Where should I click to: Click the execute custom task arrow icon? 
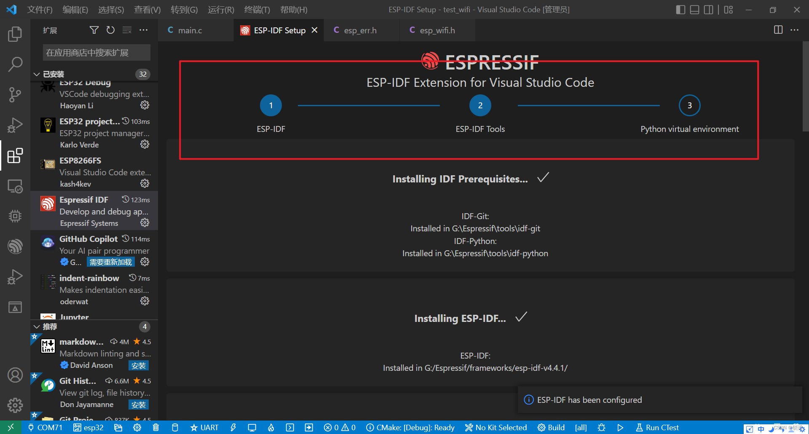(309, 427)
